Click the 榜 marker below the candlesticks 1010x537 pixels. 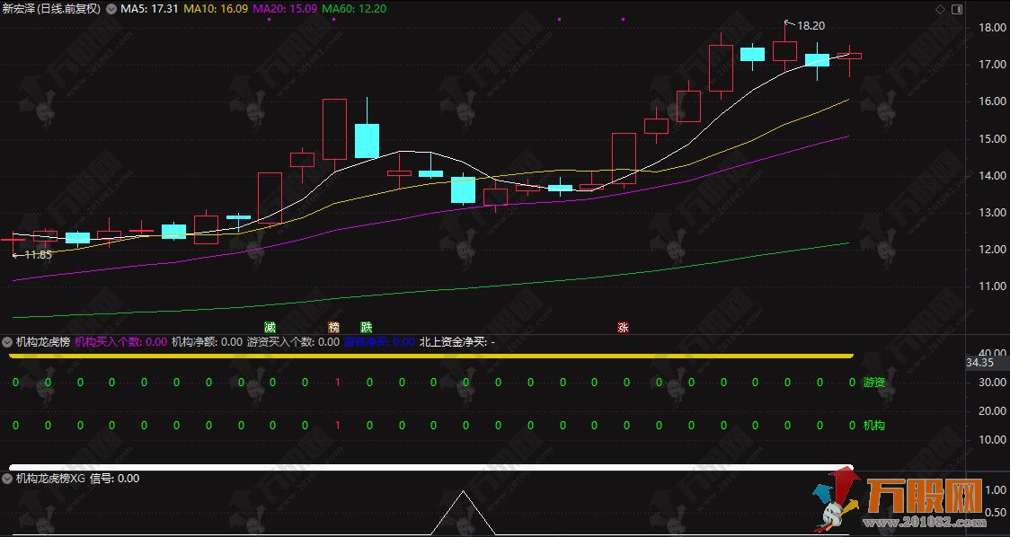[334, 327]
